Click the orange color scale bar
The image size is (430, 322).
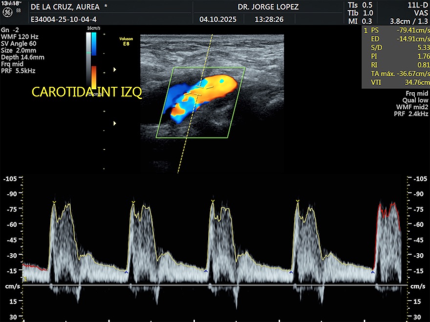pyautogui.click(x=93, y=77)
